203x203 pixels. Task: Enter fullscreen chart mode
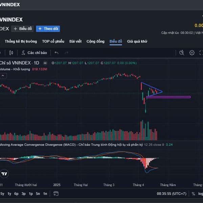click(x=201, y=53)
